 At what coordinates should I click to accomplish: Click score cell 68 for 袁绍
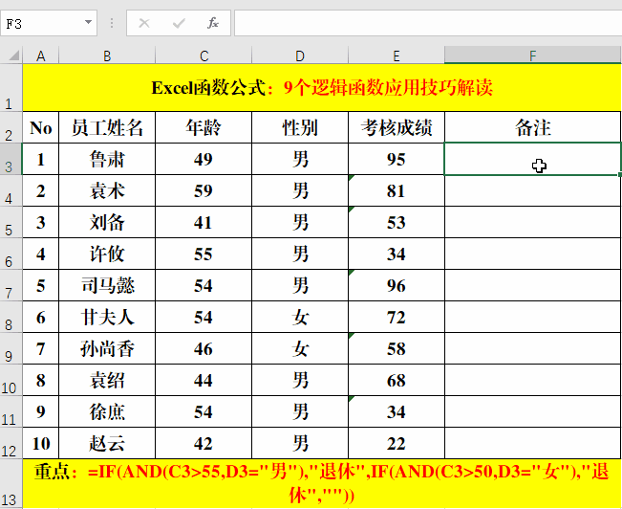(397, 380)
